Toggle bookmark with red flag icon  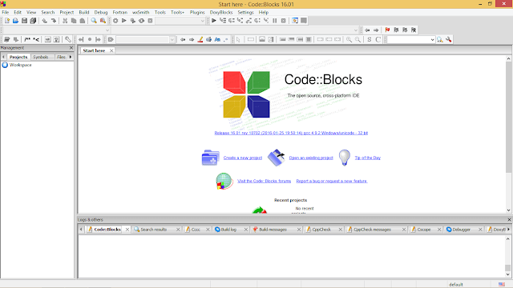(x=387, y=30)
